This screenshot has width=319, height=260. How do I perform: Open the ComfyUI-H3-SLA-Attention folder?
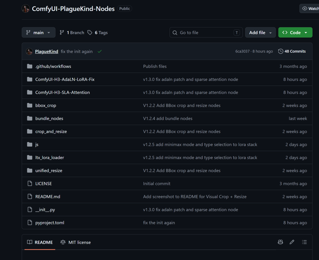tap(62, 92)
